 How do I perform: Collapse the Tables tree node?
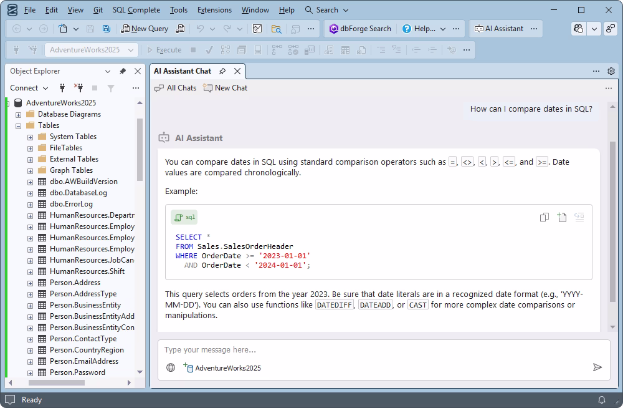(18, 125)
